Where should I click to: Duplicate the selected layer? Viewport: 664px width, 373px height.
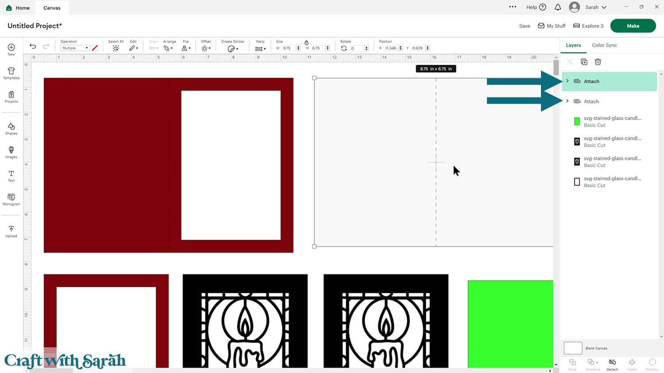pos(584,62)
